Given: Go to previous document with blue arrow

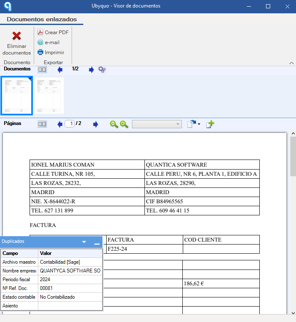Looking at the screenshot, I should point(60,70).
